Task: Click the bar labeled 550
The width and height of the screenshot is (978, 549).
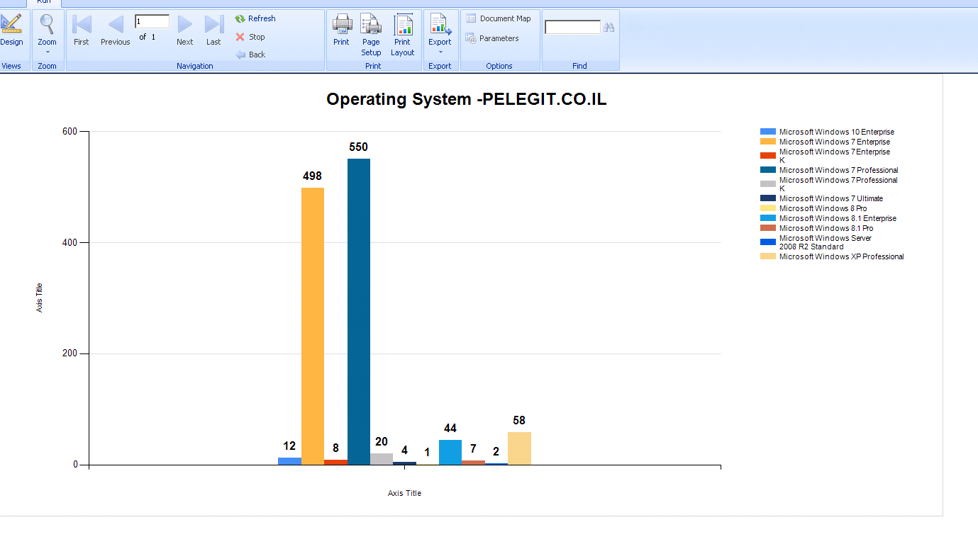Action: pos(358,312)
